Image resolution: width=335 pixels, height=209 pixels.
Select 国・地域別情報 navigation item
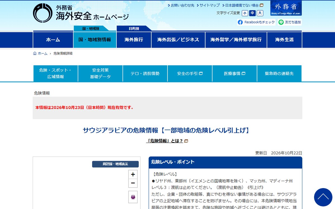[95, 40]
